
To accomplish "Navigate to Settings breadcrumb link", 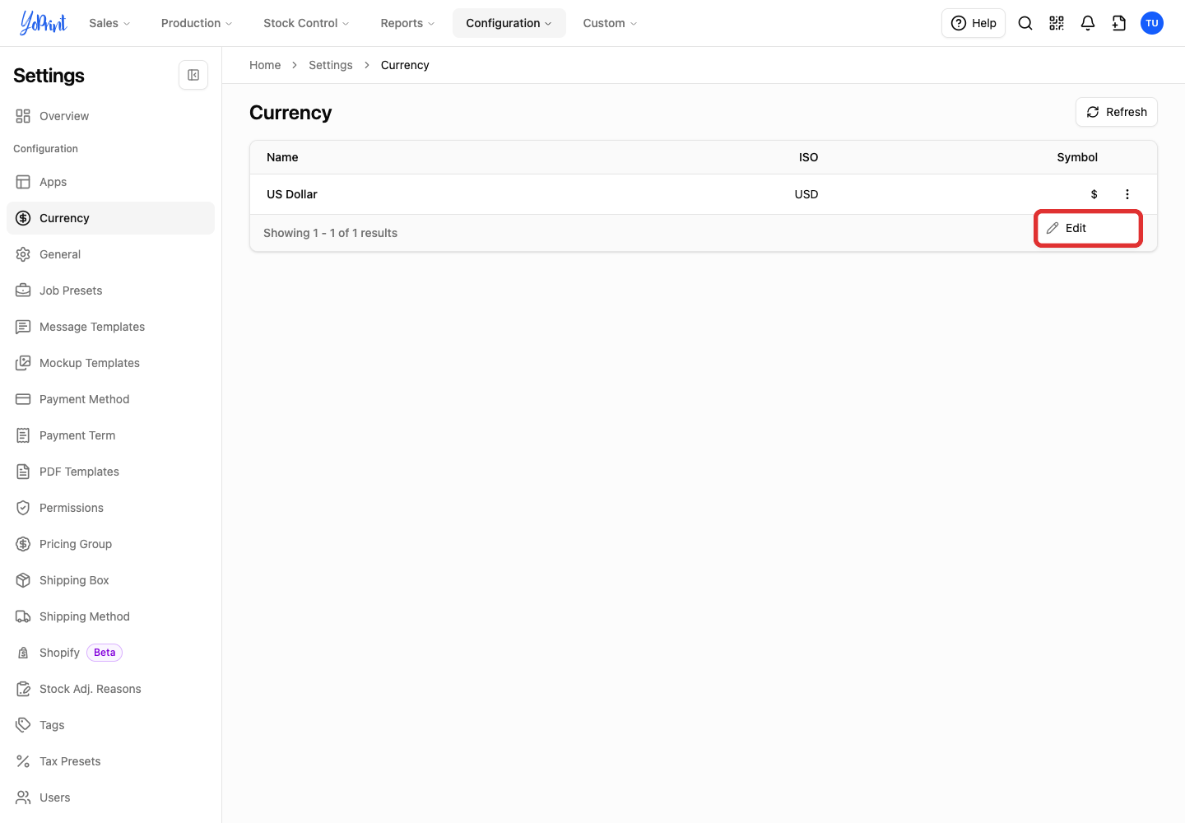I will tap(331, 65).
